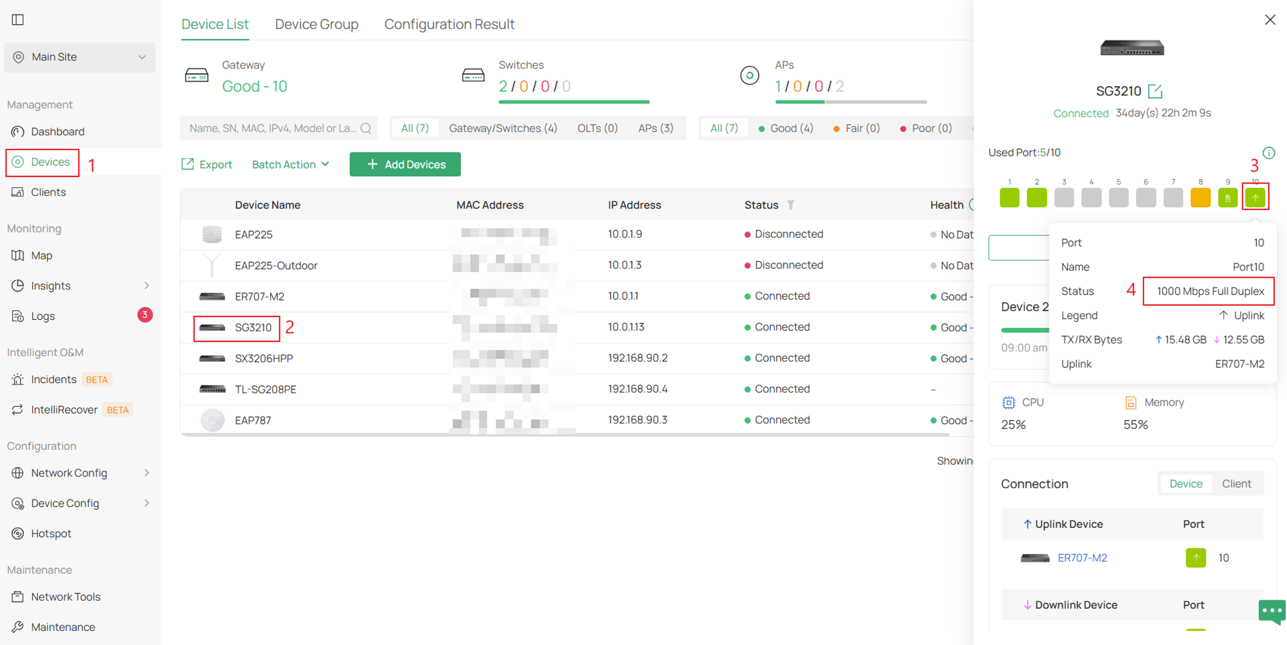Switch Connection view to Device
Viewport: 1287px width, 645px height.
pos(1186,484)
